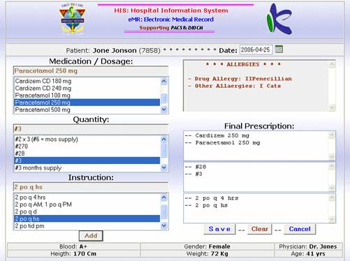Edit the Date field 2006-04-25
This screenshot has width=350, height=261.
tap(256, 50)
